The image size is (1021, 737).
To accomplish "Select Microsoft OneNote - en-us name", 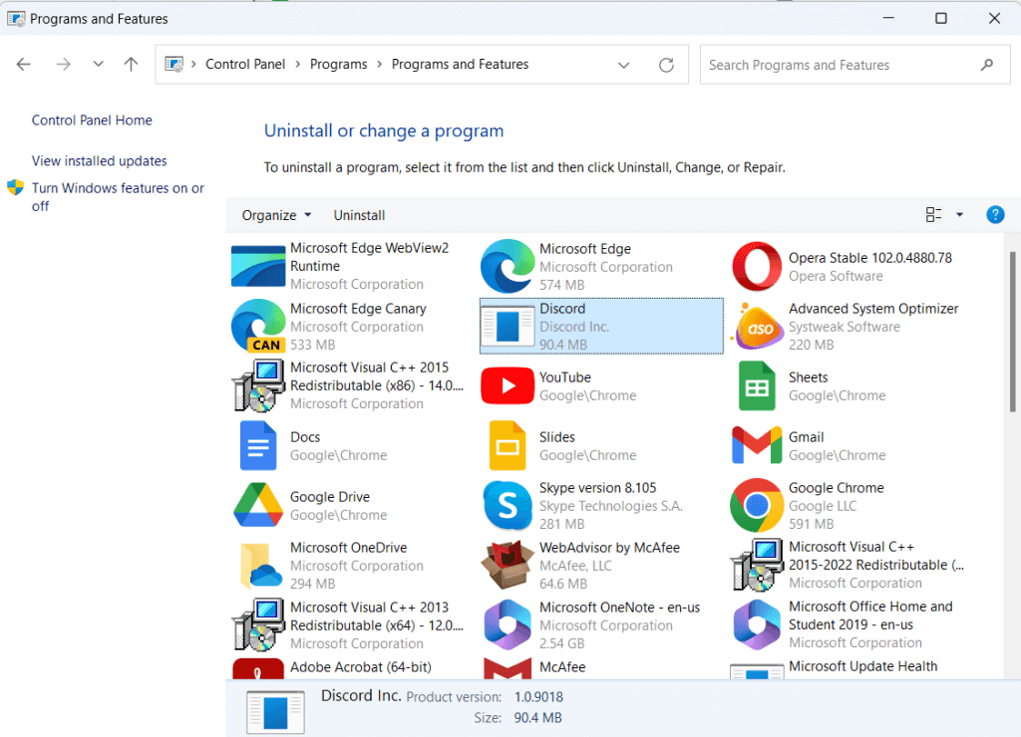I will click(619, 607).
